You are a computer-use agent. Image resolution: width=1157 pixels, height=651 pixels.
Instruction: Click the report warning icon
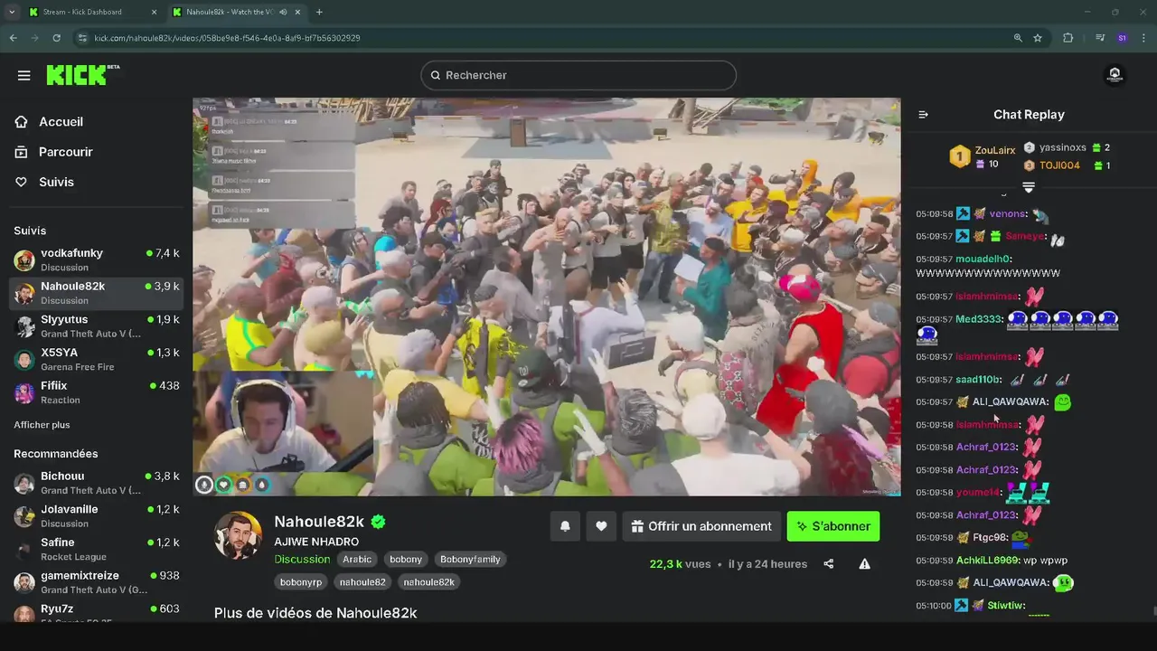tap(864, 564)
